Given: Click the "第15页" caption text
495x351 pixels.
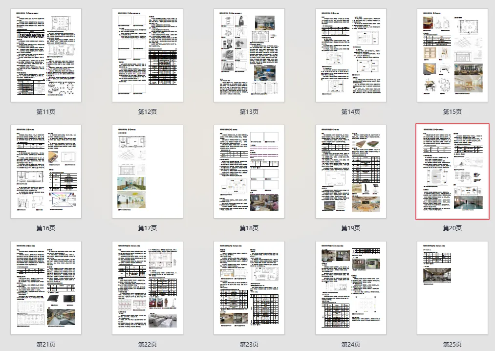Looking at the screenshot, I should [x=452, y=112].
